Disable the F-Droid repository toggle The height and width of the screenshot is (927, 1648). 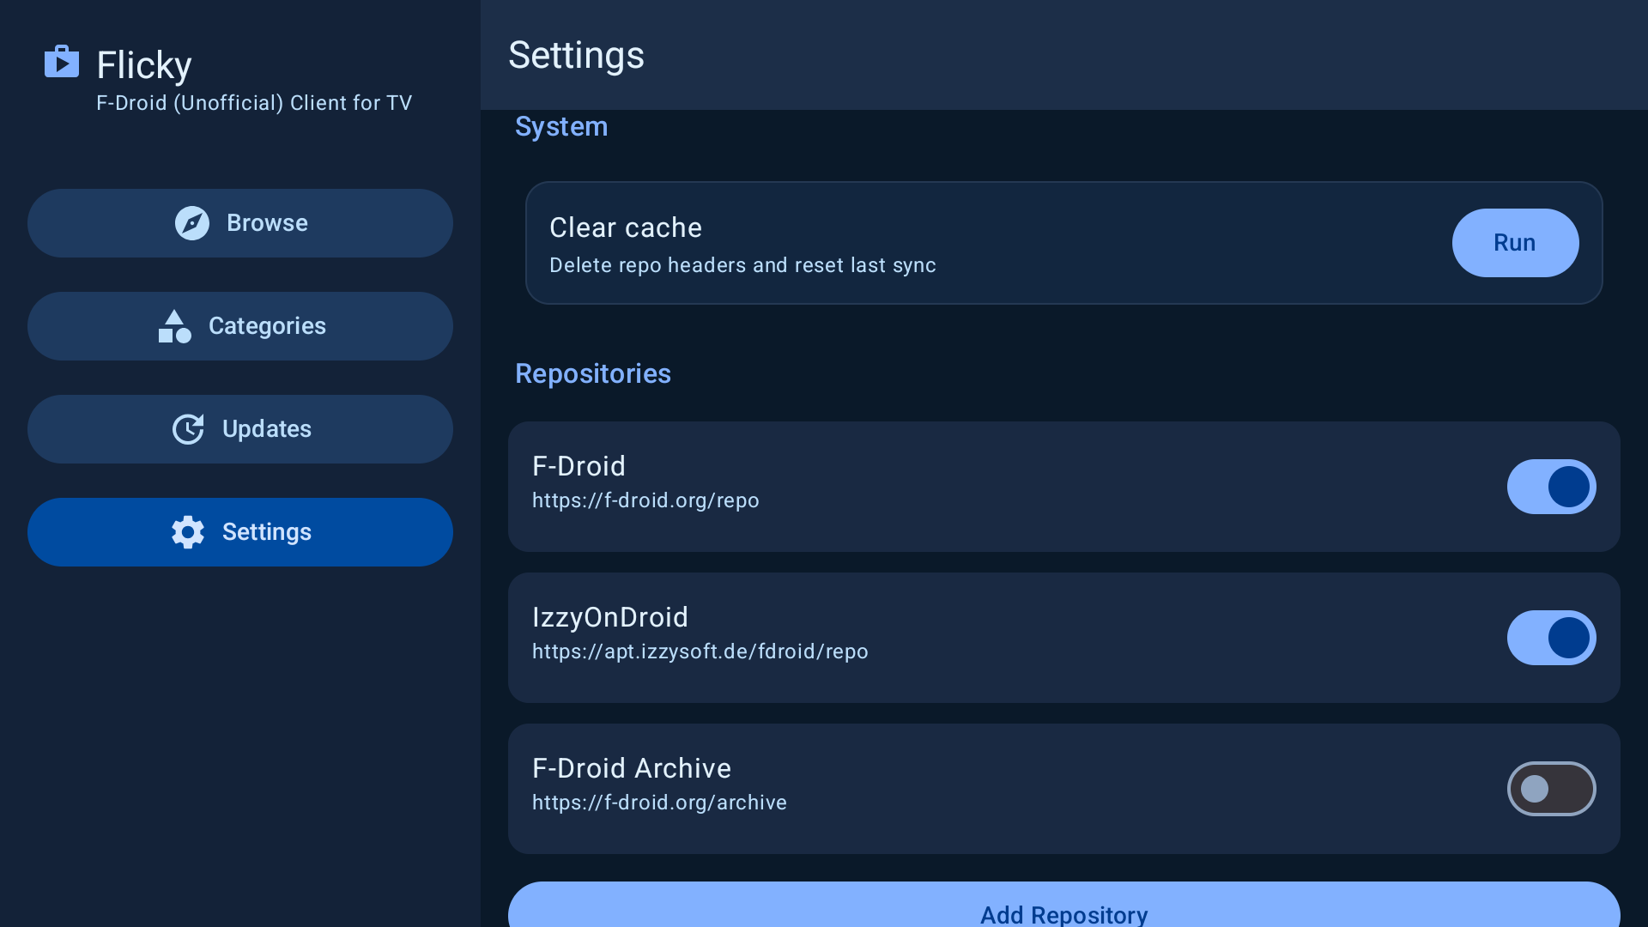(1551, 487)
